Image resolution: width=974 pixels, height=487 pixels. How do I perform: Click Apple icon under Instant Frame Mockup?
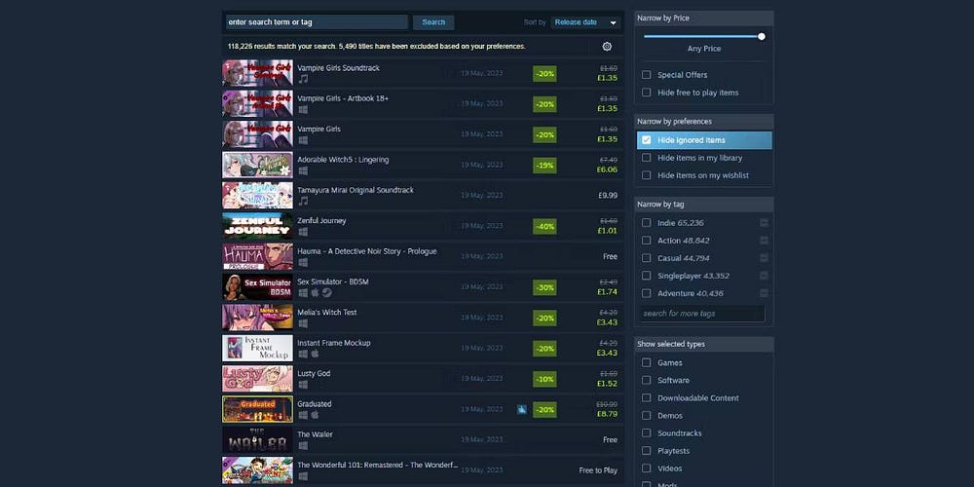[x=315, y=354]
